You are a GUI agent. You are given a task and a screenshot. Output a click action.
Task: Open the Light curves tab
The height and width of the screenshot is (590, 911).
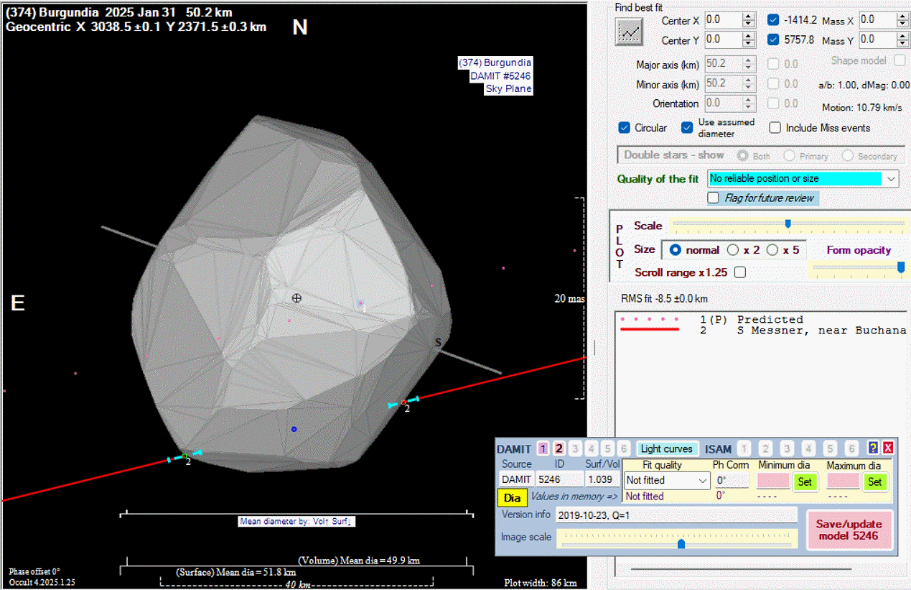(x=666, y=449)
